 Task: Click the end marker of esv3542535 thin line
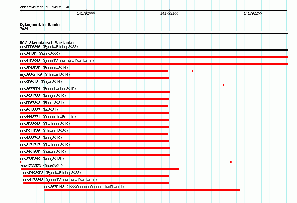click(193, 71)
